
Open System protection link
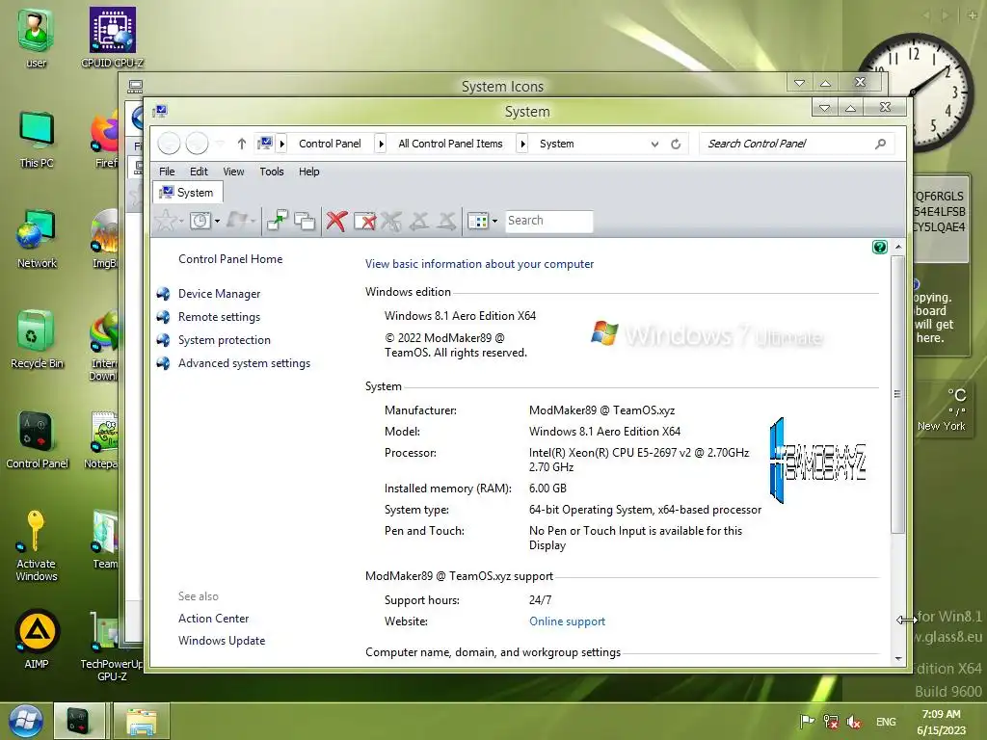224,340
